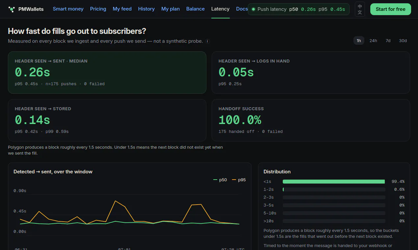The image size is (418, 250).
Task: Click the 99.4% distribution percentage
Action: point(398,182)
